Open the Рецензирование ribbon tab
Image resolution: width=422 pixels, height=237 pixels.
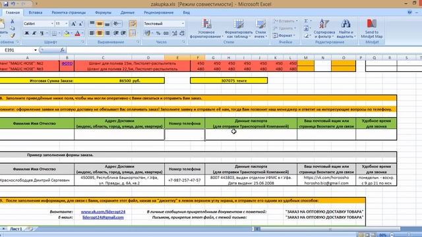tap(158, 13)
